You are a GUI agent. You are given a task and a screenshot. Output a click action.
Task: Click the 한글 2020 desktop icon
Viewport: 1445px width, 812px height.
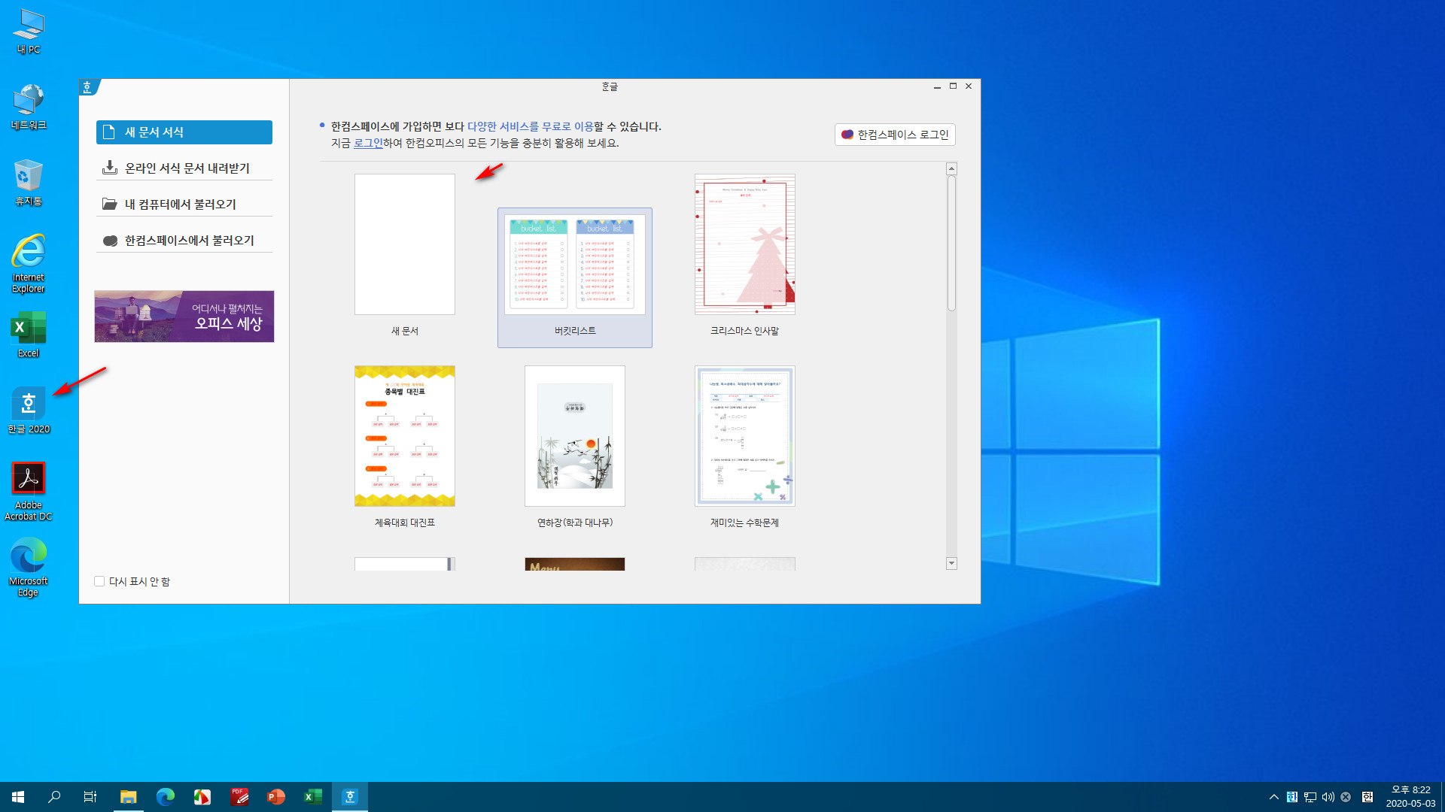pos(29,411)
